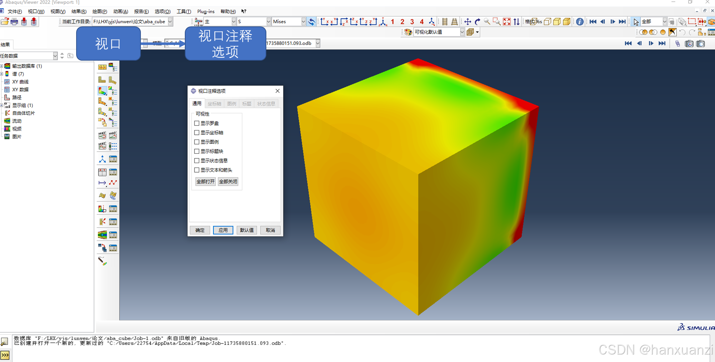Image resolution: width=715 pixels, height=362 pixels.
Task: Click the probe values pencil icon
Action: click(103, 261)
